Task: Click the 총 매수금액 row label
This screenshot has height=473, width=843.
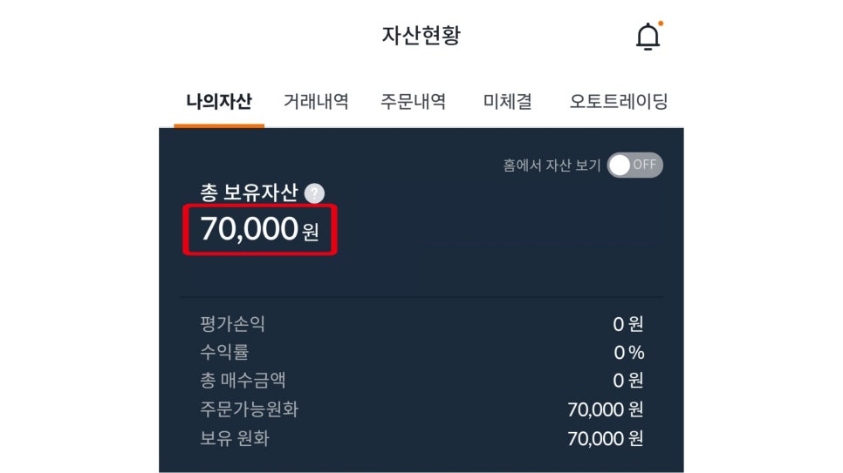Action: (243, 380)
